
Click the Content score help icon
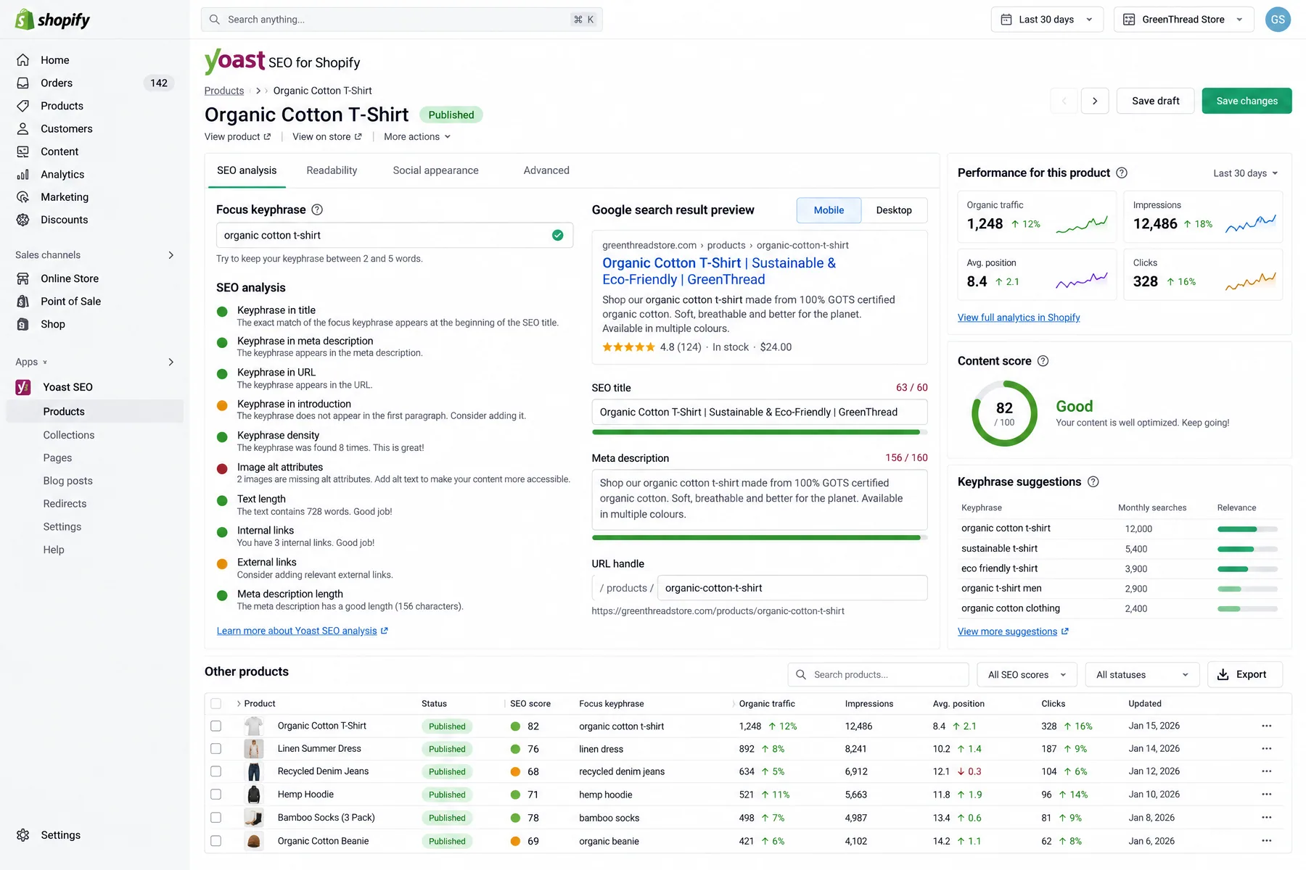pyautogui.click(x=1043, y=361)
